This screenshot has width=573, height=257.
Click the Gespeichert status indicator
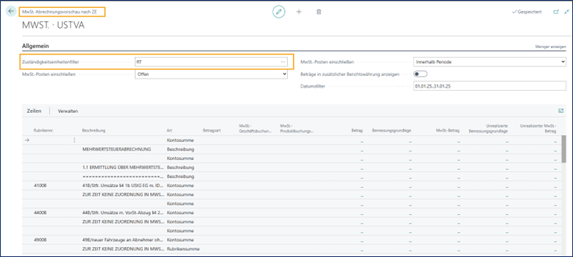coord(527,11)
